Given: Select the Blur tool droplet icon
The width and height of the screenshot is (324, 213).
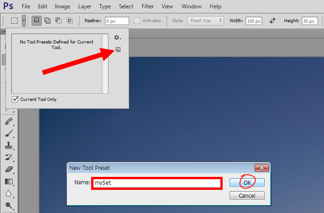Looking at the screenshot, I should 9,194.
